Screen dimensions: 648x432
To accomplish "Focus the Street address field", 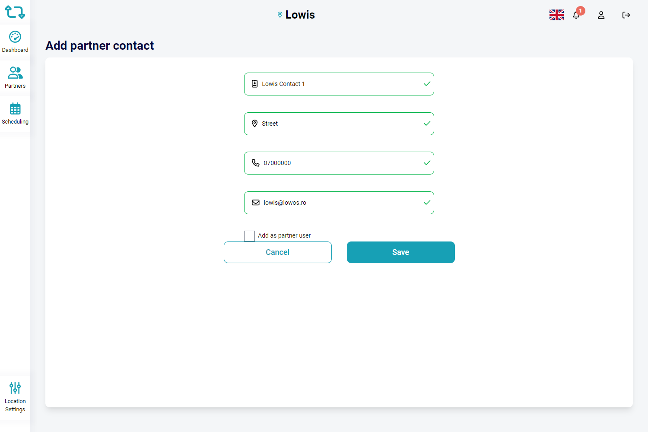I will [339, 124].
